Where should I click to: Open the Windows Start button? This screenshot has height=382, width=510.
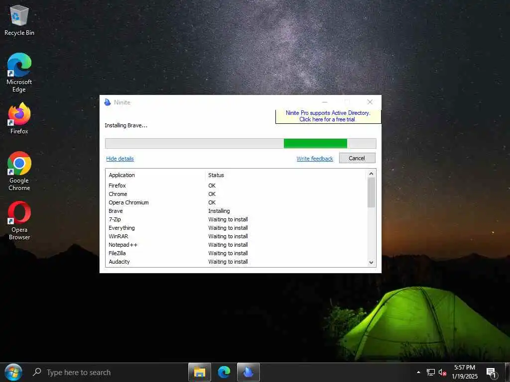tap(13, 372)
